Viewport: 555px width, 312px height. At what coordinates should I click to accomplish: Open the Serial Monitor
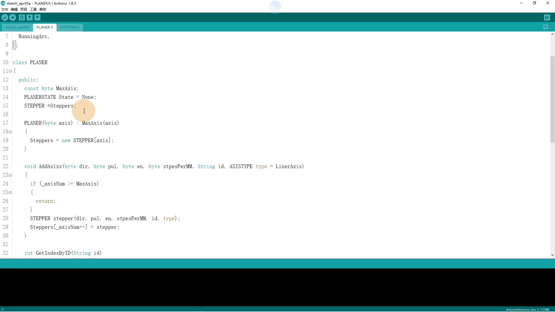tap(547, 18)
